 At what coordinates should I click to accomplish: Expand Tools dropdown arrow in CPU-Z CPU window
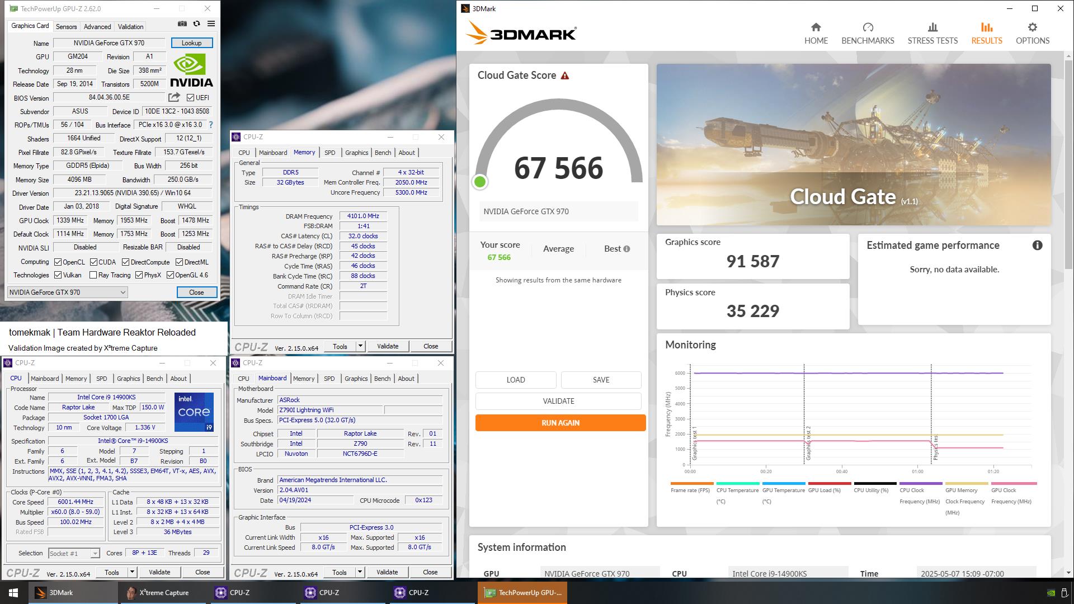(x=132, y=573)
